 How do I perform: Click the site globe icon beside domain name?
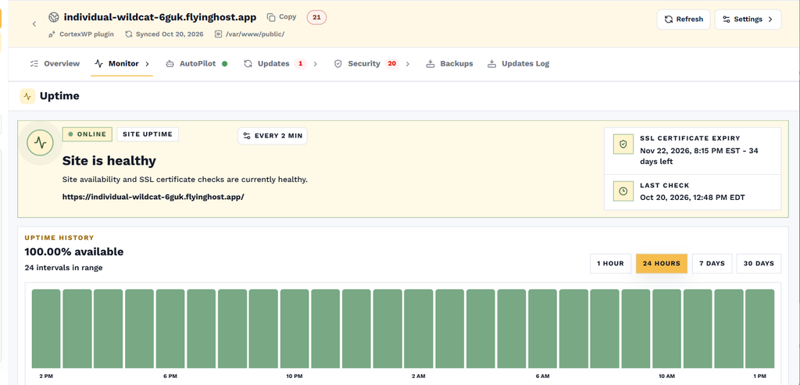54,17
